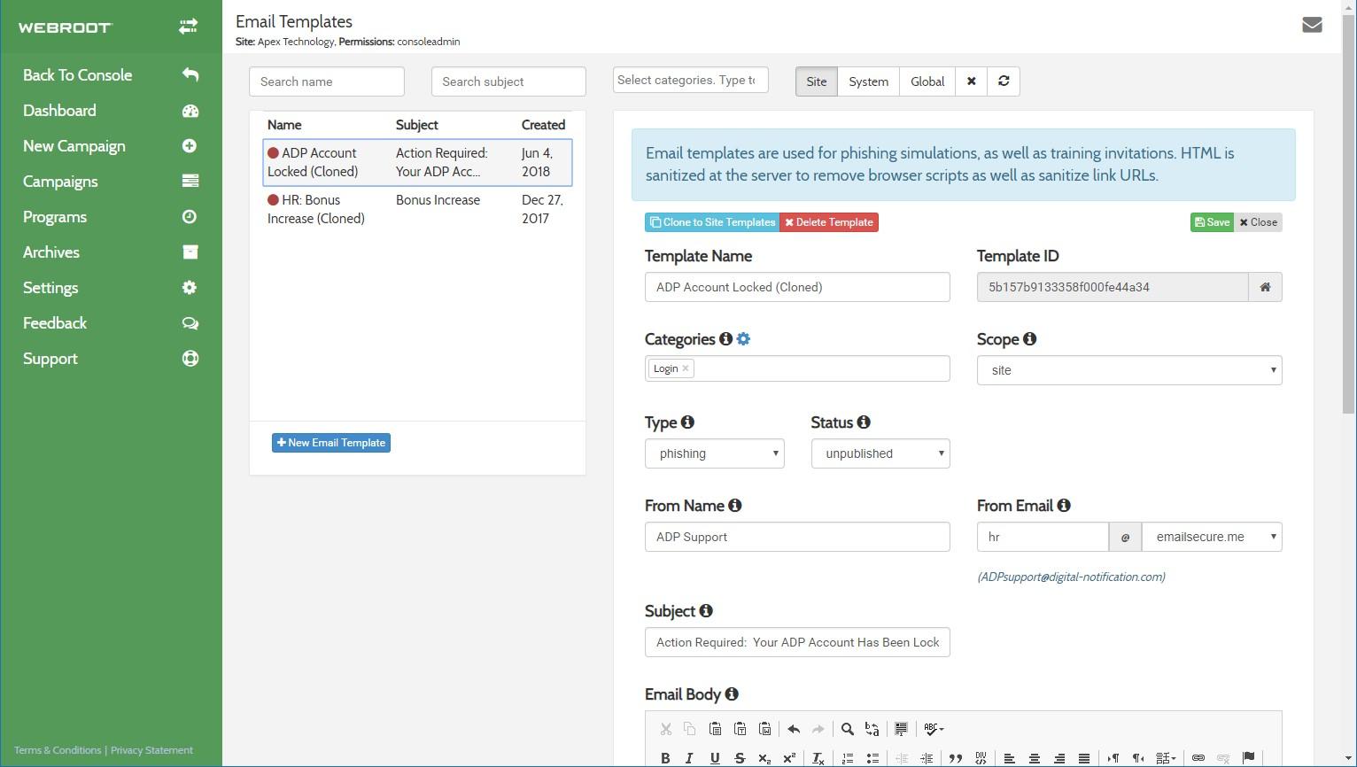This screenshot has width=1357, height=767.
Task: Show info tooltip for Email Body
Action: click(x=732, y=694)
